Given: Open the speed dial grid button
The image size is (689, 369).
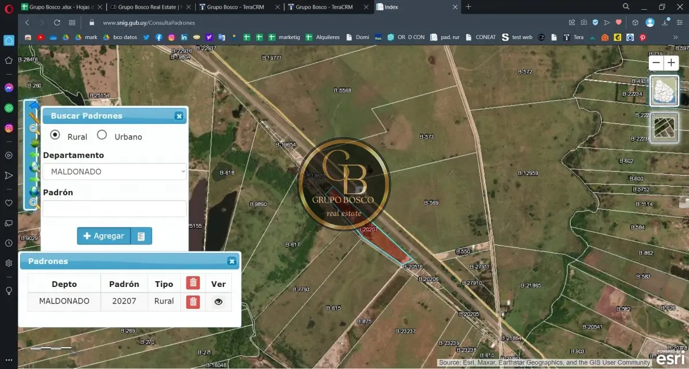Looking at the screenshot, I should coord(72,22).
